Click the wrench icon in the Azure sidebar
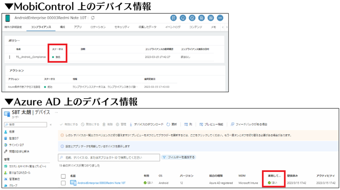The width and height of the screenshot is (340, 190). tap(6, 151)
